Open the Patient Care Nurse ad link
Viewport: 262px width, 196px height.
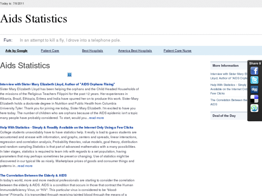pyautogui.click(x=177, y=51)
